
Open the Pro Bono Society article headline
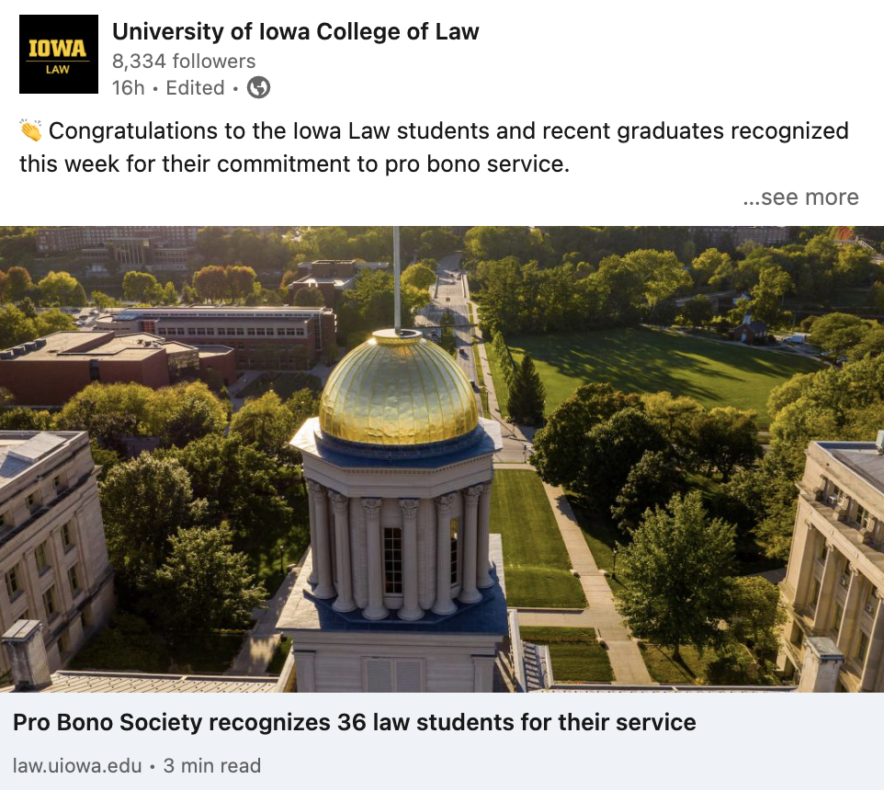click(x=355, y=722)
